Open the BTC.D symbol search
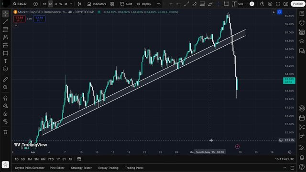This screenshot has width=306, height=172. click(x=20, y=4)
